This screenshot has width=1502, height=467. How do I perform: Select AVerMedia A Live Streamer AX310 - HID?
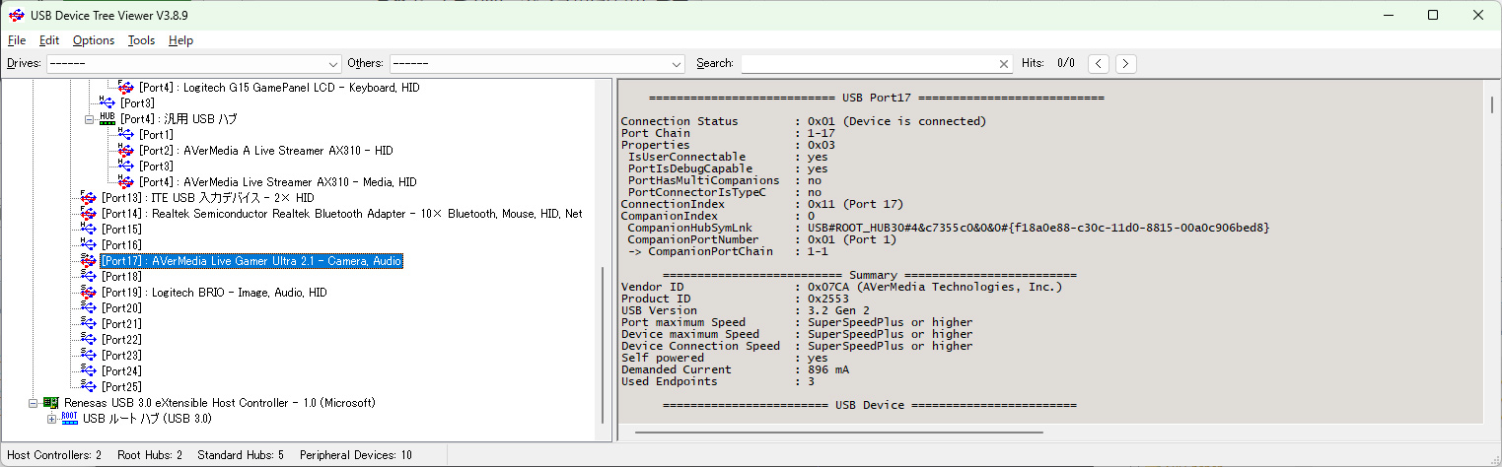pos(266,151)
